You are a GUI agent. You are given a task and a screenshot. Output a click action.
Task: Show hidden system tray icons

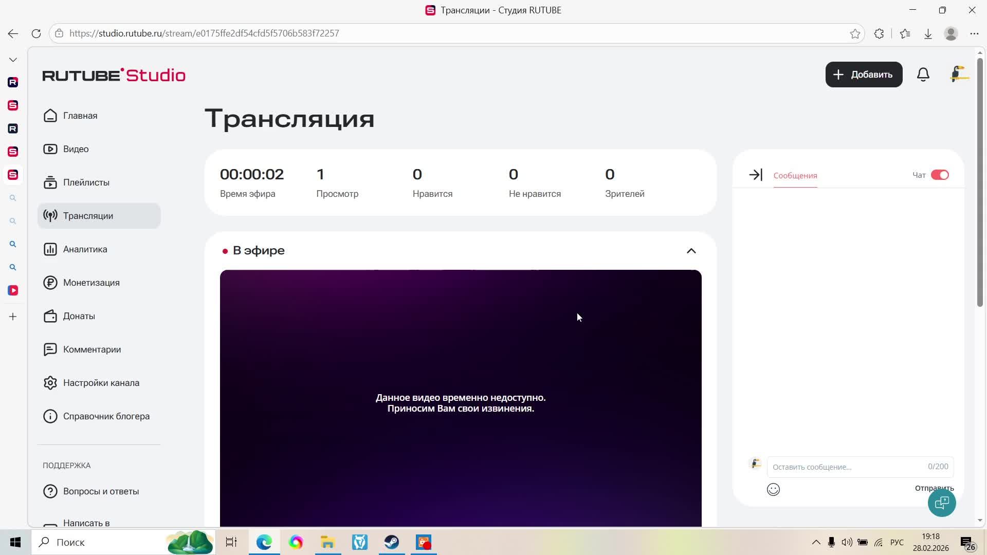[x=816, y=542]
